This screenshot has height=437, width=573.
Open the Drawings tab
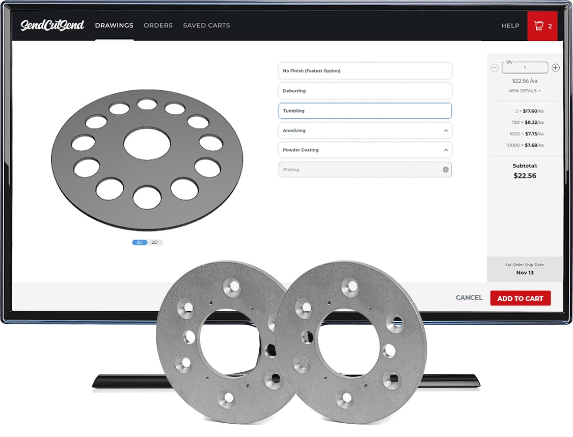pos(114,25)
